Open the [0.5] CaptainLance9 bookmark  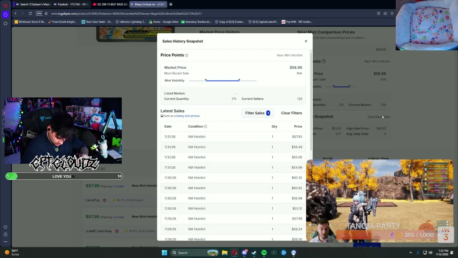pos(263,22)
